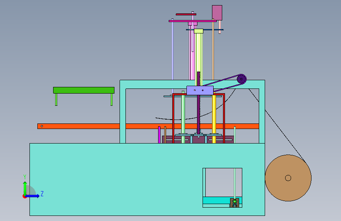Click the red origin ball of the triad
341x221 pixels.
pos(24,196)
